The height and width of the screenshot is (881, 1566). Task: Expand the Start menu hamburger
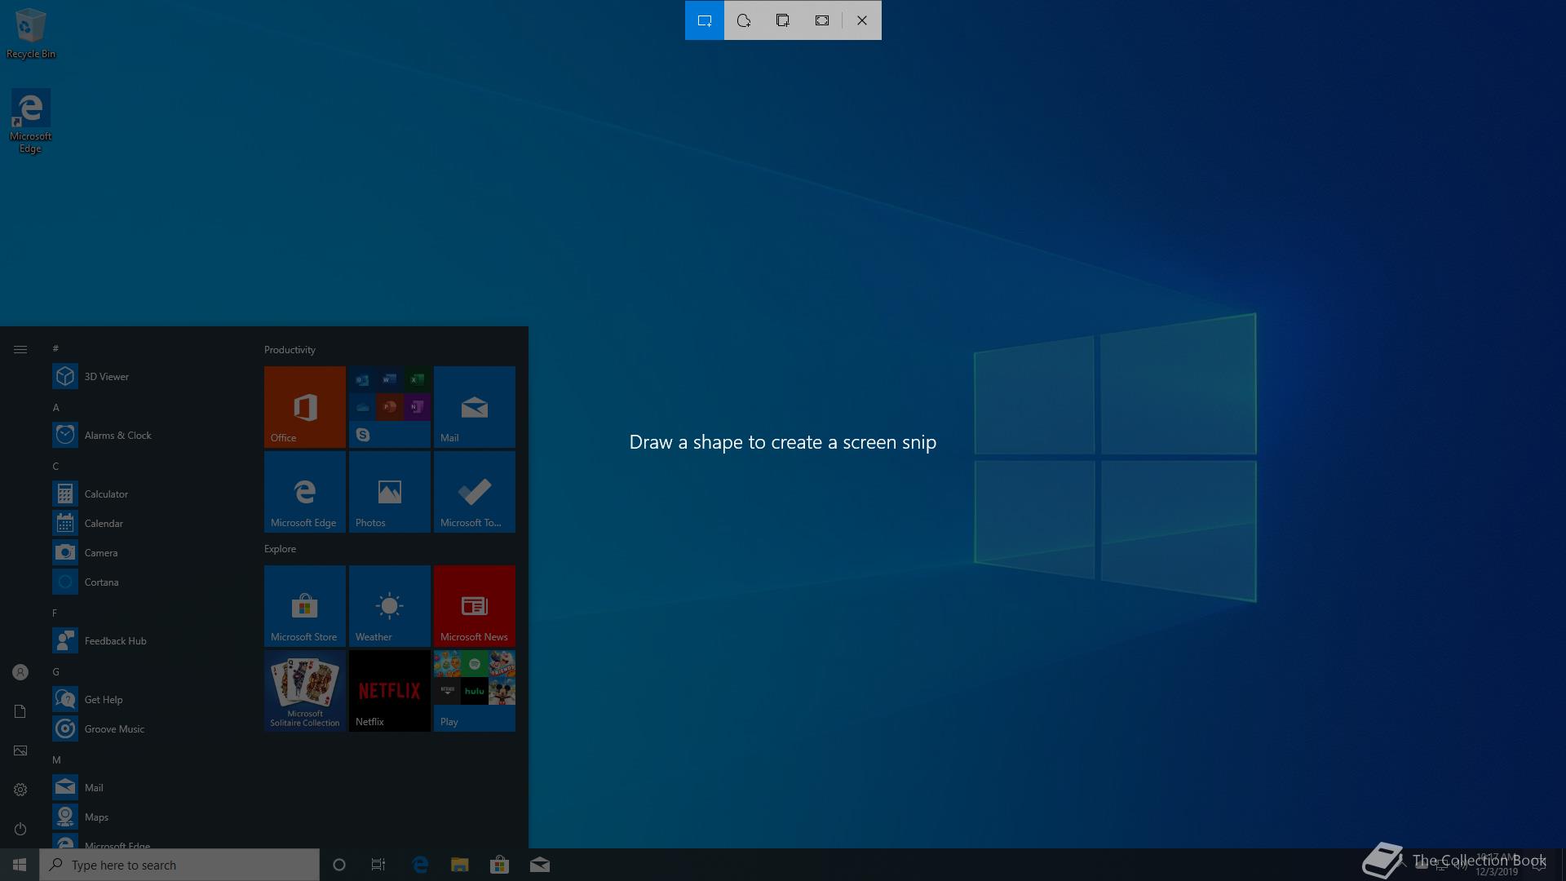20,349
